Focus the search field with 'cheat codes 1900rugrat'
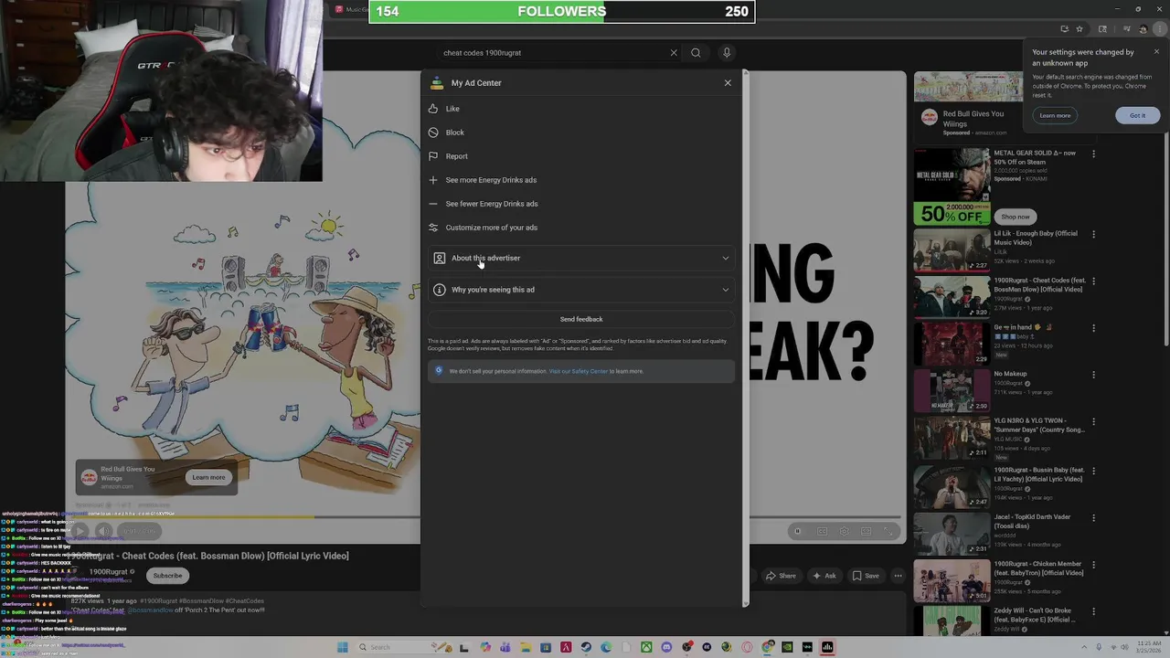 [553, 53]
